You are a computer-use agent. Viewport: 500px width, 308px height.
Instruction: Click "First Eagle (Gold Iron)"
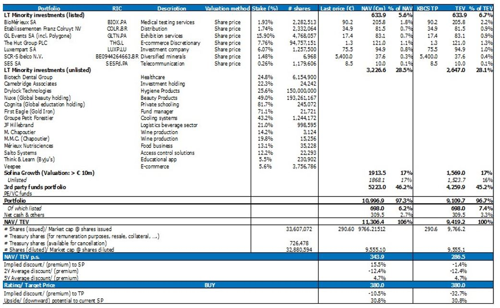pyautogui.click(x=29, y=111)
